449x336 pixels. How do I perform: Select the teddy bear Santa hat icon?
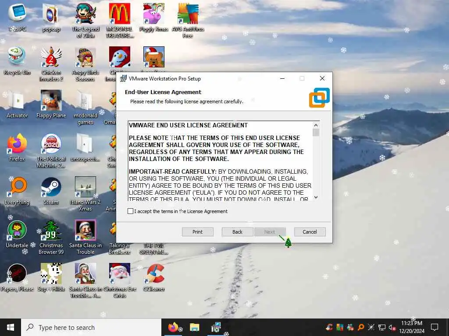click(154, 57)
